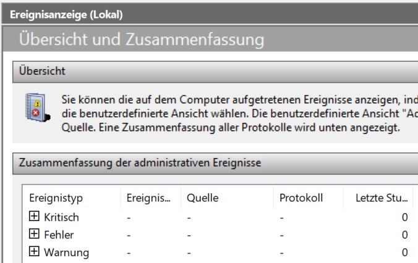Select the Fehler row label

[58, 235]
